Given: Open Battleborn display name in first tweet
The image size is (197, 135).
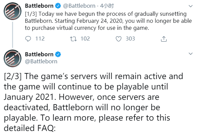Looking at the screenshot, I should 39,6.
